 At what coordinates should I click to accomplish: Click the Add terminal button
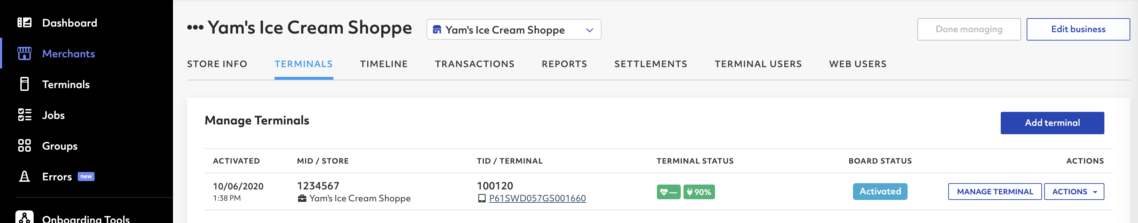tap(1052, 123)
